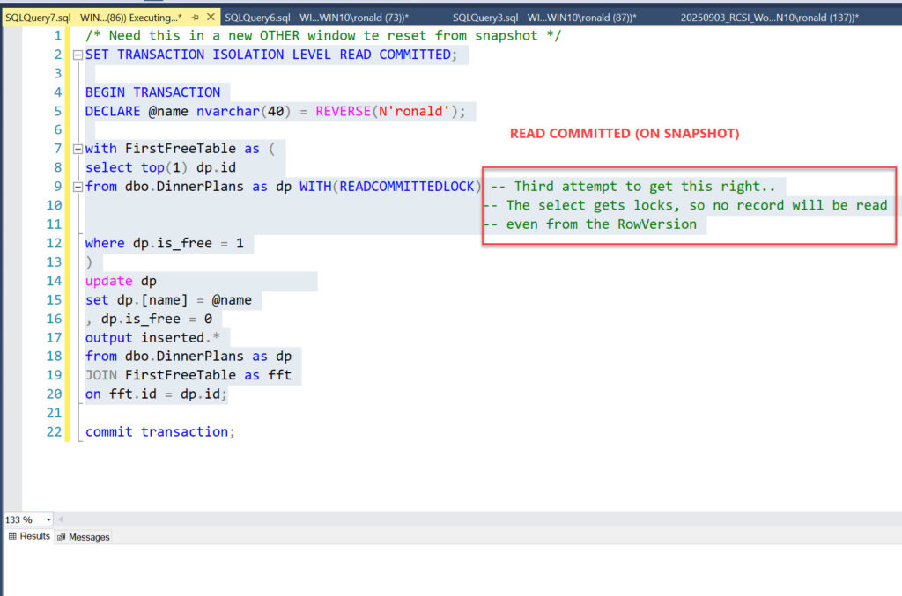This screenshot has height=596, width=902.
Task: Click the Messages tab icon
Action: tap(62, 537)
